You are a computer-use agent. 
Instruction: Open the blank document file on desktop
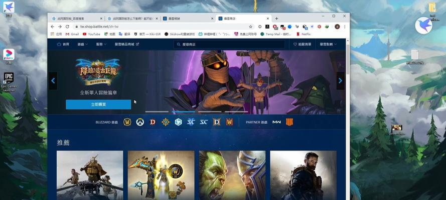415,56
